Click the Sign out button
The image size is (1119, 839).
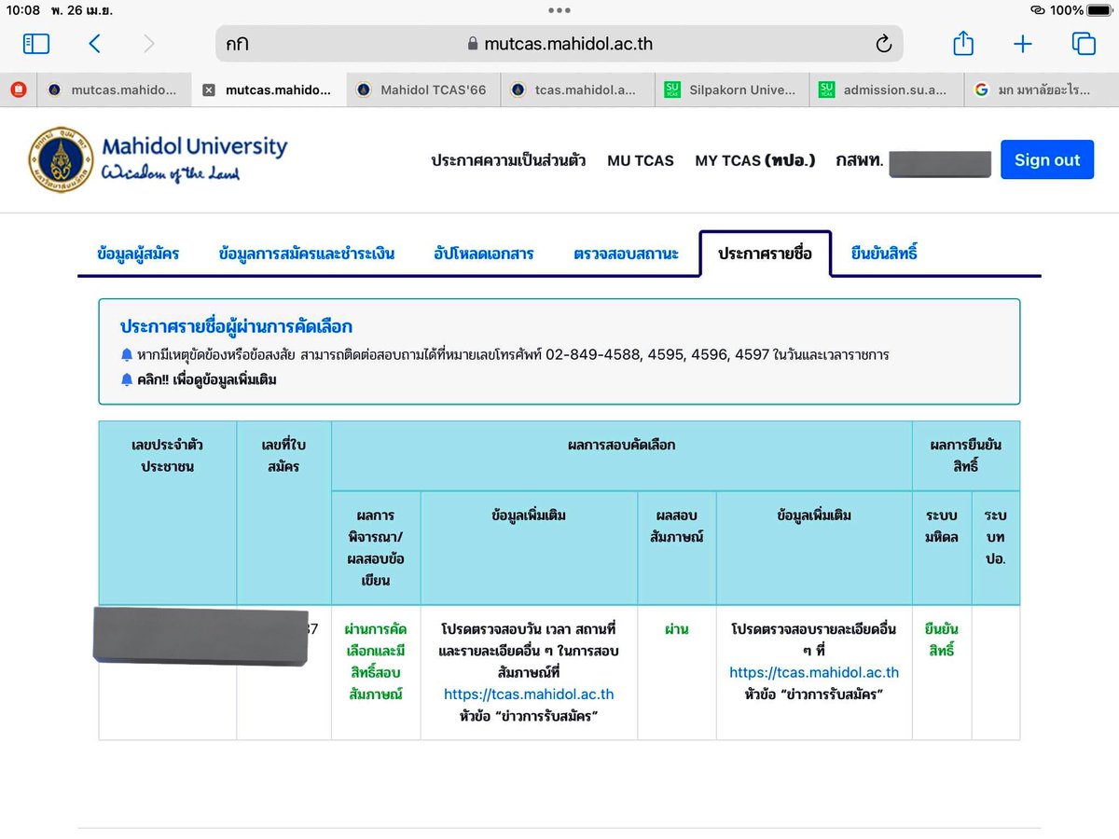pyautogui.click(x=1047, y=159)
